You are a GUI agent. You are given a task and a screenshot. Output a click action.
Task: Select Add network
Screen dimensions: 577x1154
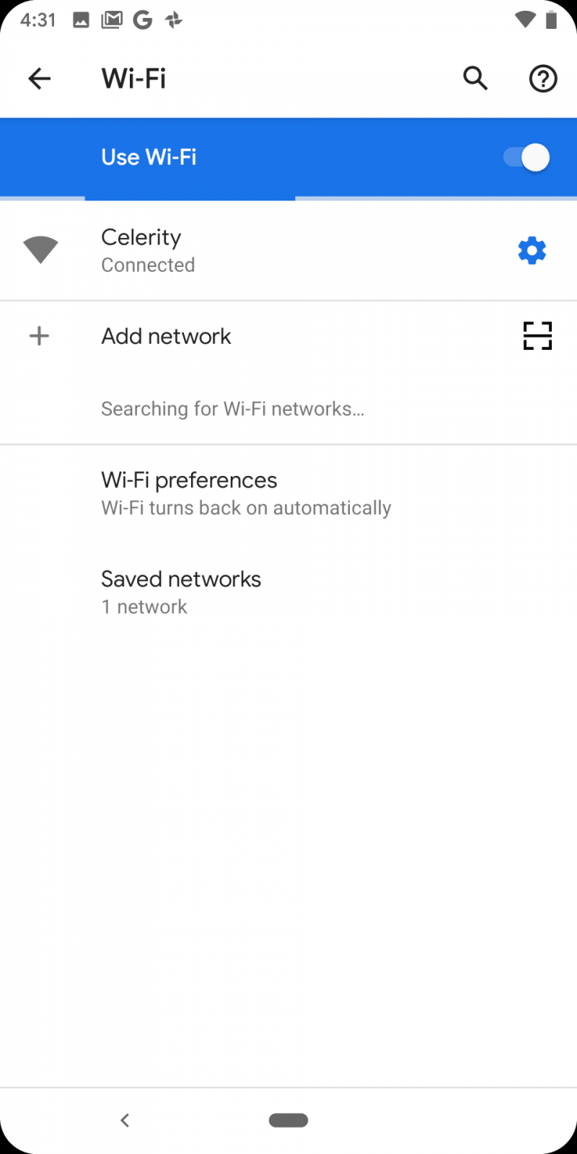click(288, 335)
